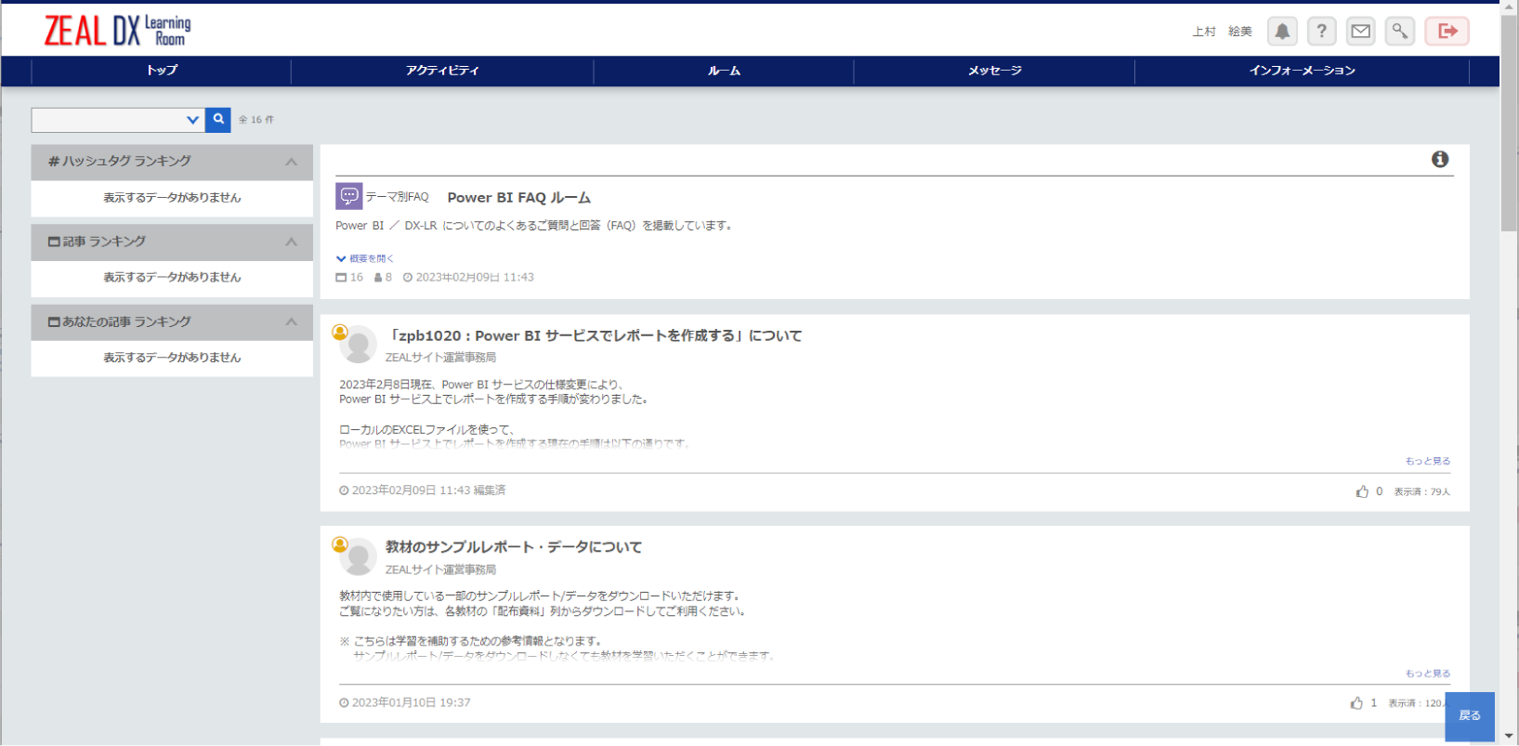The height and width of the screenshot is (746, 1519).
Task: Open the アクティビティ menu
Action: (x=442, y=71)
